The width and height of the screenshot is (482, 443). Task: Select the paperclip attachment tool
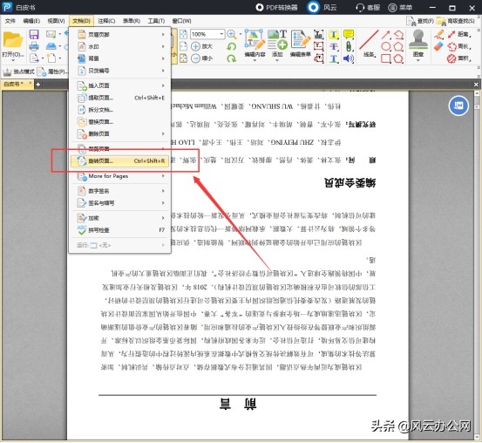coord(349,46)
